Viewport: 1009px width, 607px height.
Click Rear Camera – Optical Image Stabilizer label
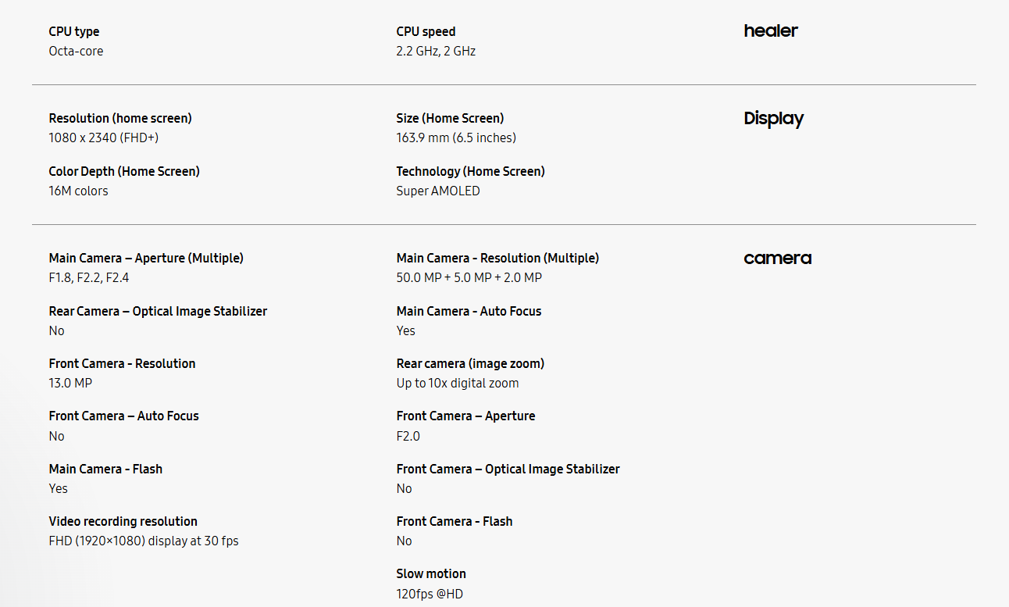[158, 311]
